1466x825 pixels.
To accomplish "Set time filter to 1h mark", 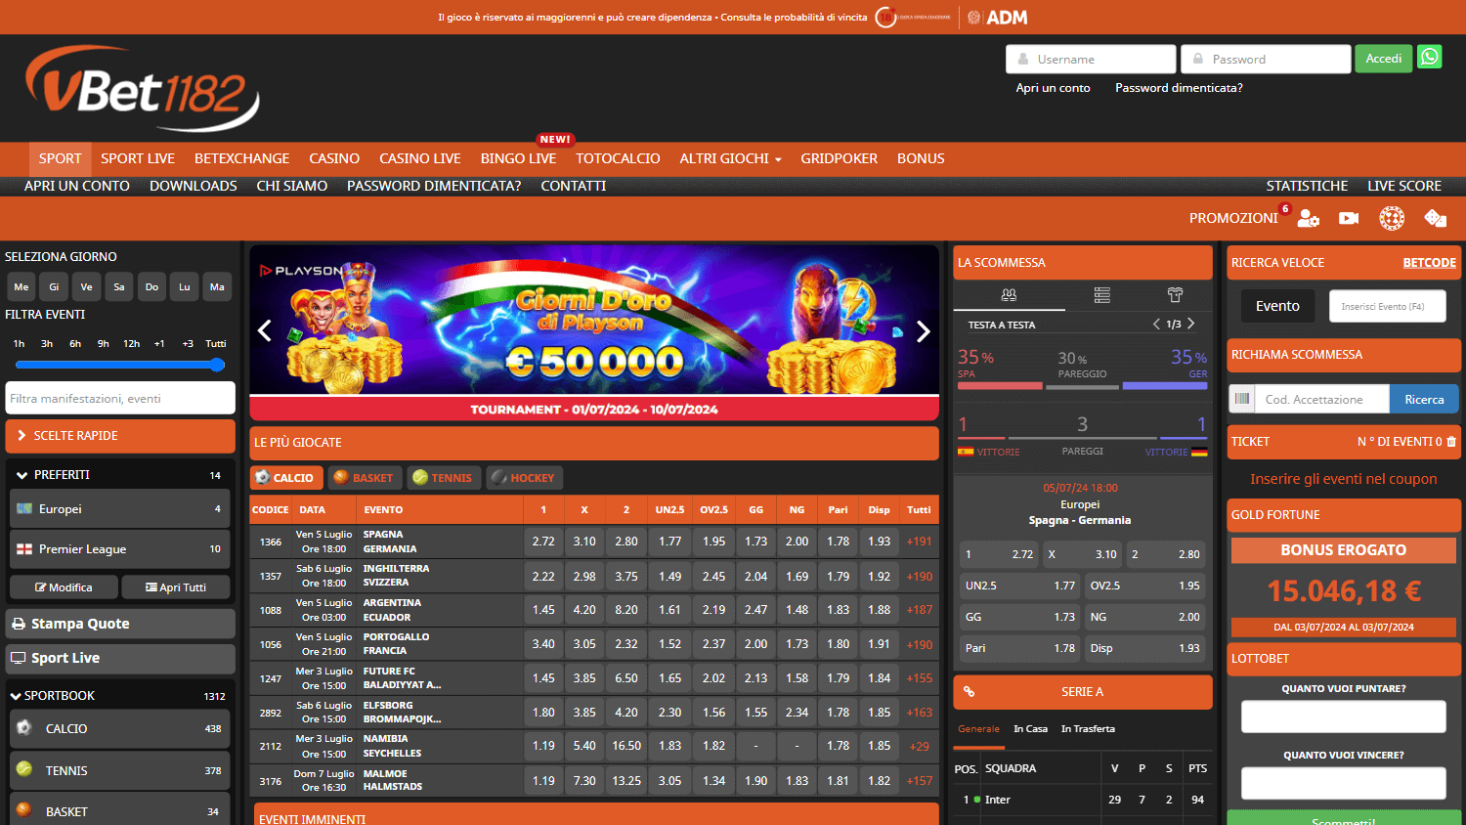I will pyautogui.click(x=19, y=344).
